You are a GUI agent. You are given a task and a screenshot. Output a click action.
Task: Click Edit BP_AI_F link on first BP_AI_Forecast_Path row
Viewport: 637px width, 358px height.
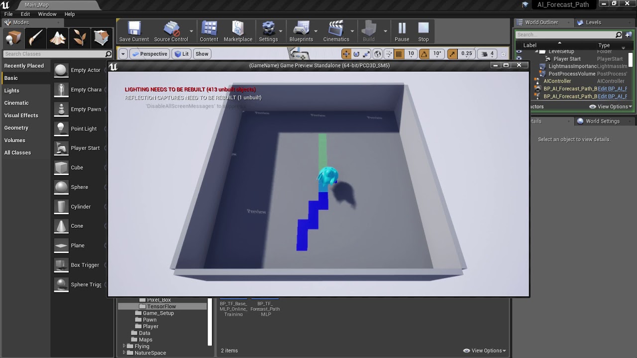(612, 89)
